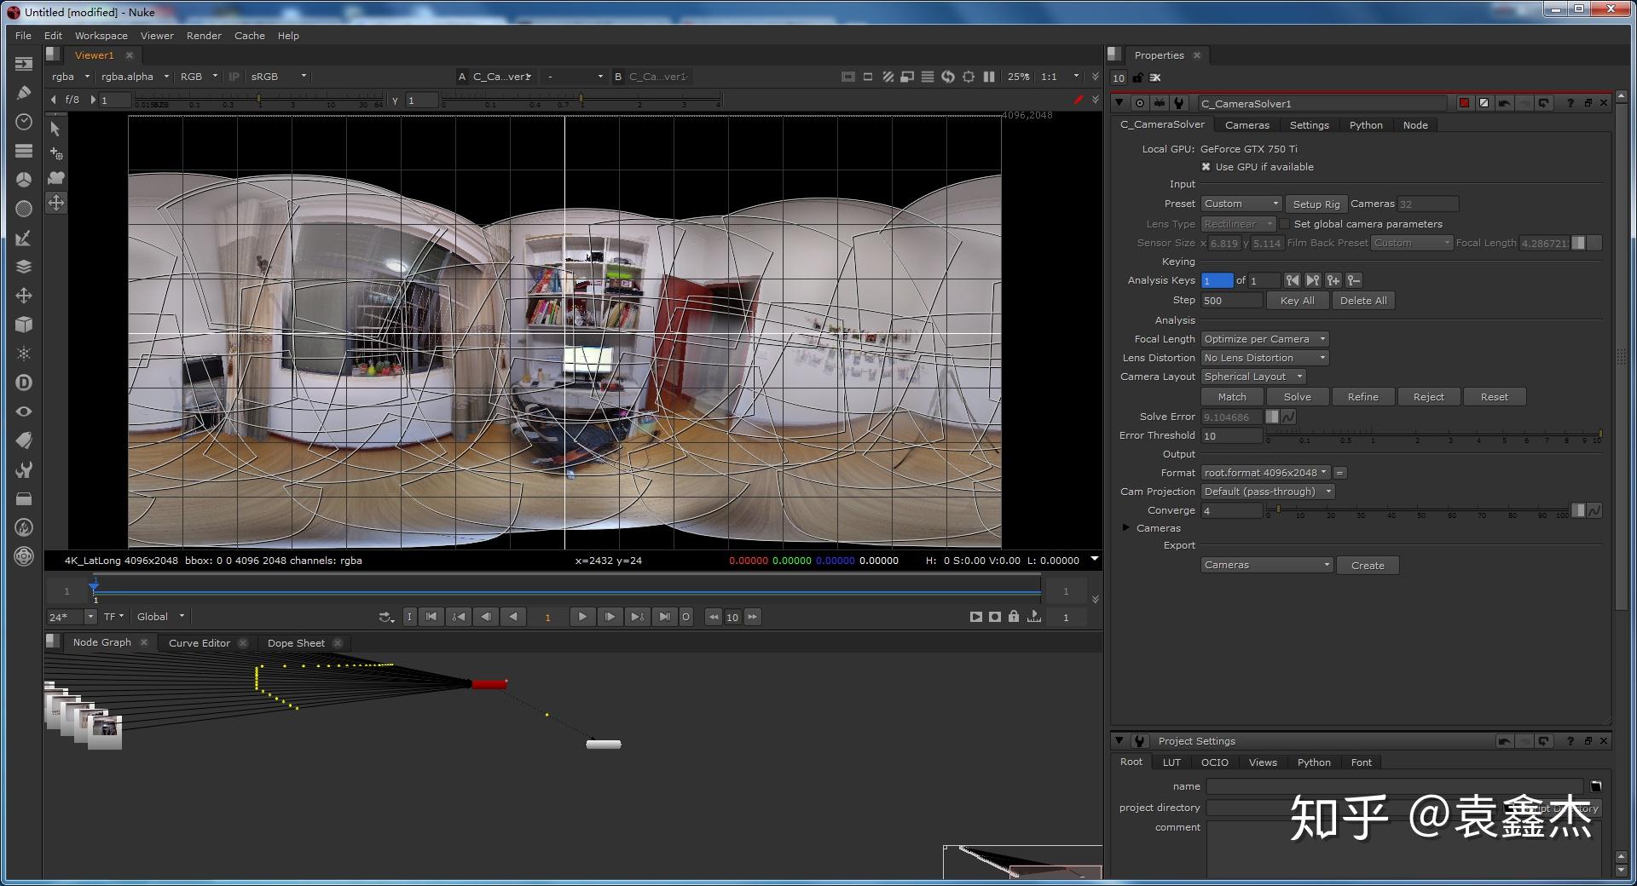Screen dimensions: 1637x886
Task: Open the Render menu
Action: 204,36
